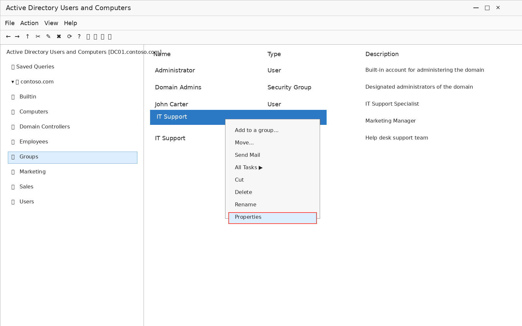Viewport: 522px width, 326px height.
Task: Click the Back arrow toolbar icon
Action: 8,37
